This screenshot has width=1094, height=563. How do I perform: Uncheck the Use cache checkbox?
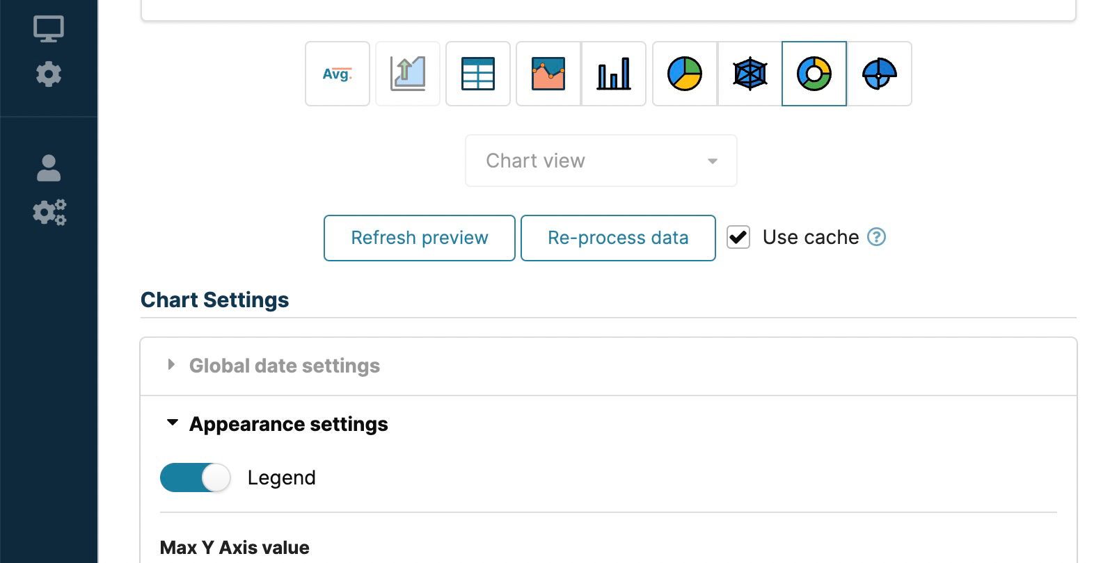pos(738,238)
